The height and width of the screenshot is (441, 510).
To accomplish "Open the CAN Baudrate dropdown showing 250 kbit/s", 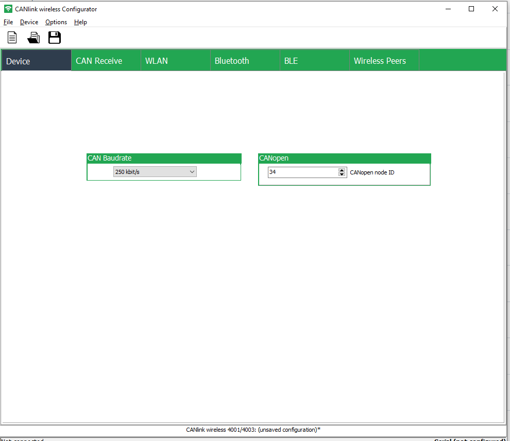I will point(192,171).
